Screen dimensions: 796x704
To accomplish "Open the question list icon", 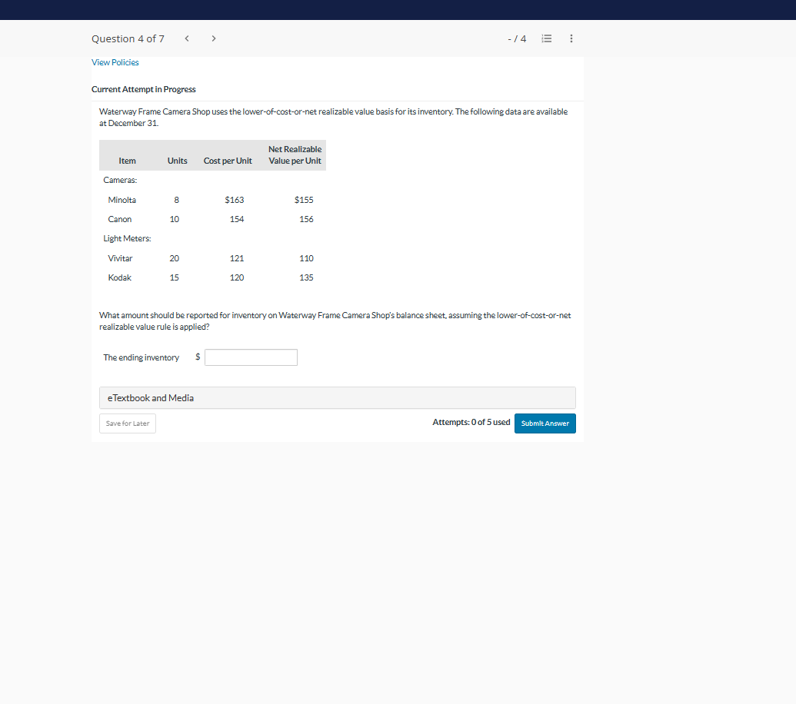I will pyautogui.click(x=546, y=38).
